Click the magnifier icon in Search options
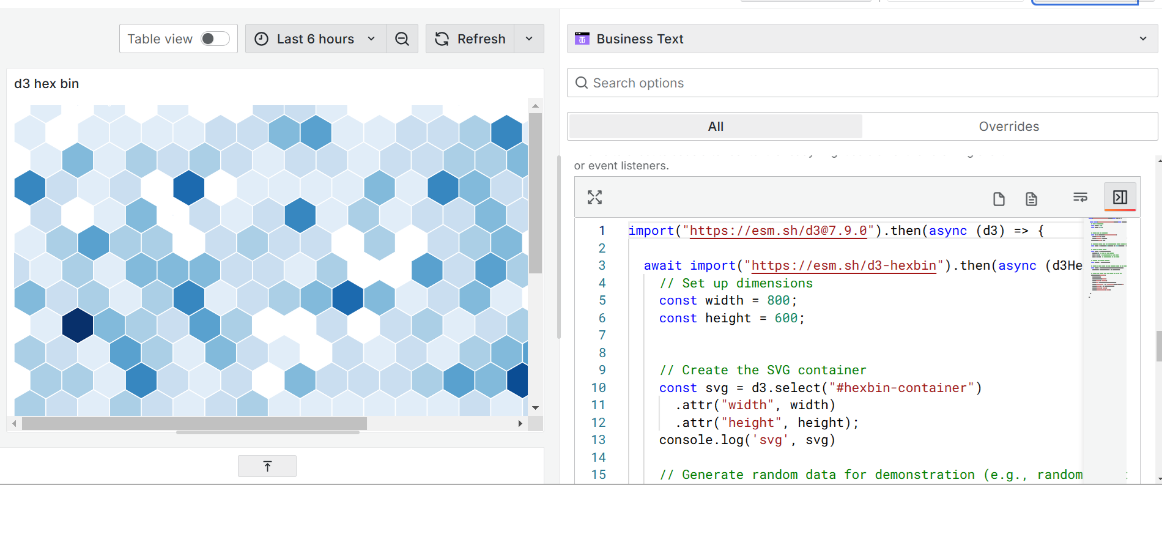 point(582,83)
